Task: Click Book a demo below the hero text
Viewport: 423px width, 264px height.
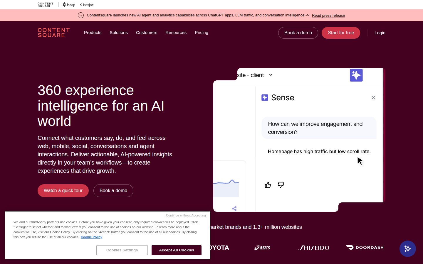Action: [x=113, y=191]
